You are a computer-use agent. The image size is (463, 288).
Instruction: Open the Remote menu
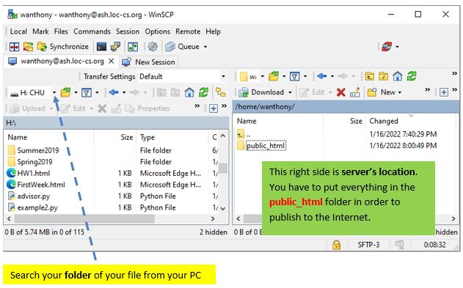(x=188, y=32)
